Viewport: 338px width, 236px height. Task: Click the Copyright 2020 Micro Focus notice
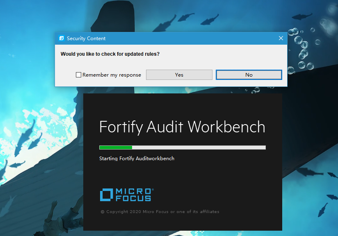[160, 212]
